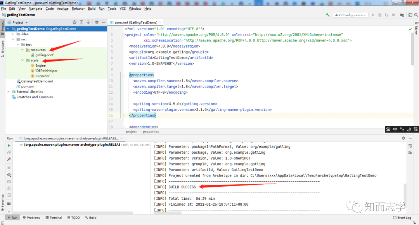Open Project panel gear options
This screenshot has height=225, width=419.
click(97, 22)
